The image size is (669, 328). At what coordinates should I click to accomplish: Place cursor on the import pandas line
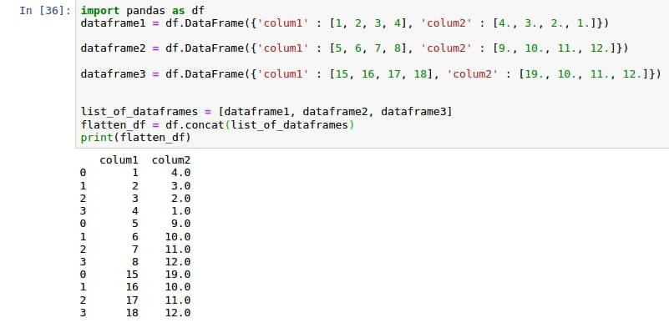pyautogui.click(x=143, y=11)
